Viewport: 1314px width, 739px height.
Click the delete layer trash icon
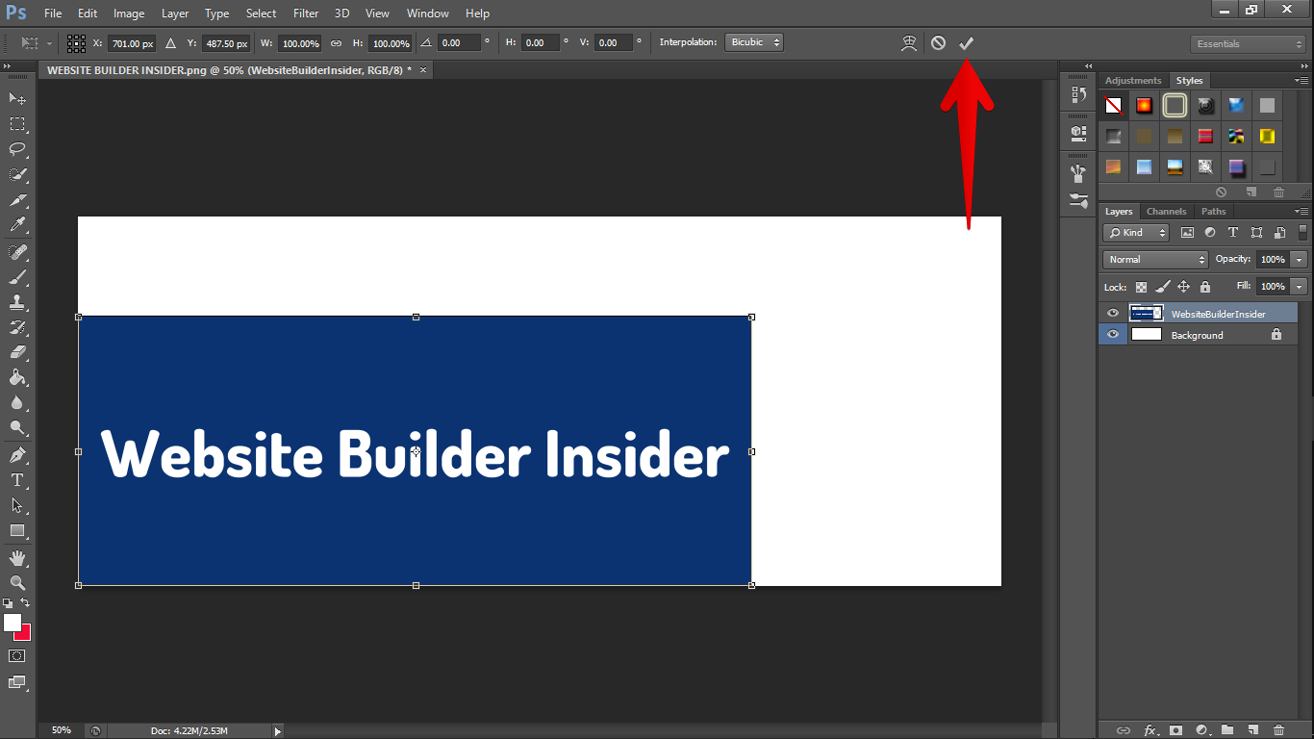1278,730
